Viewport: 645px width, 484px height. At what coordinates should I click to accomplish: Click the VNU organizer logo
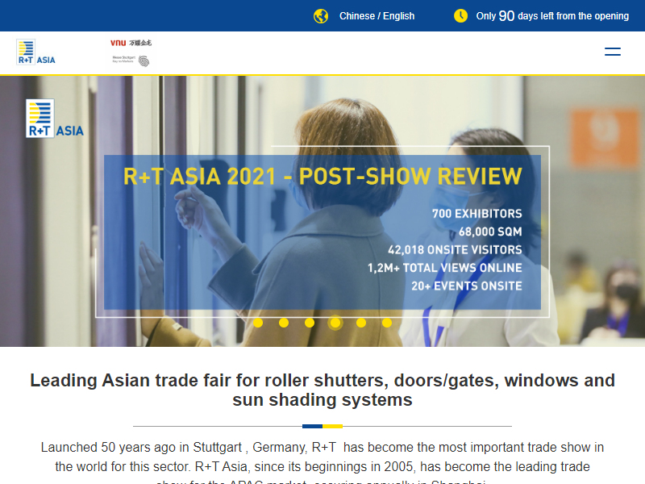click(131, 43)
